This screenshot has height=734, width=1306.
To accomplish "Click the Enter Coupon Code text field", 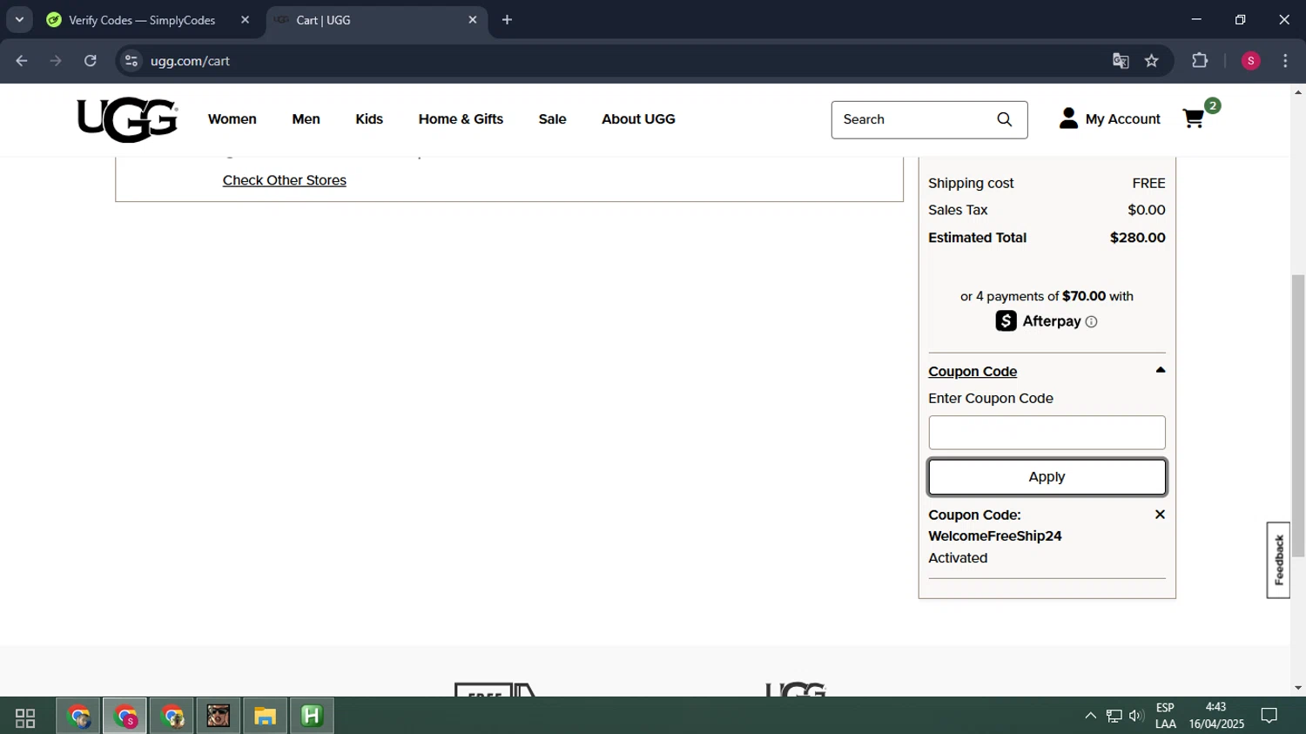I will click(1047, 433).
